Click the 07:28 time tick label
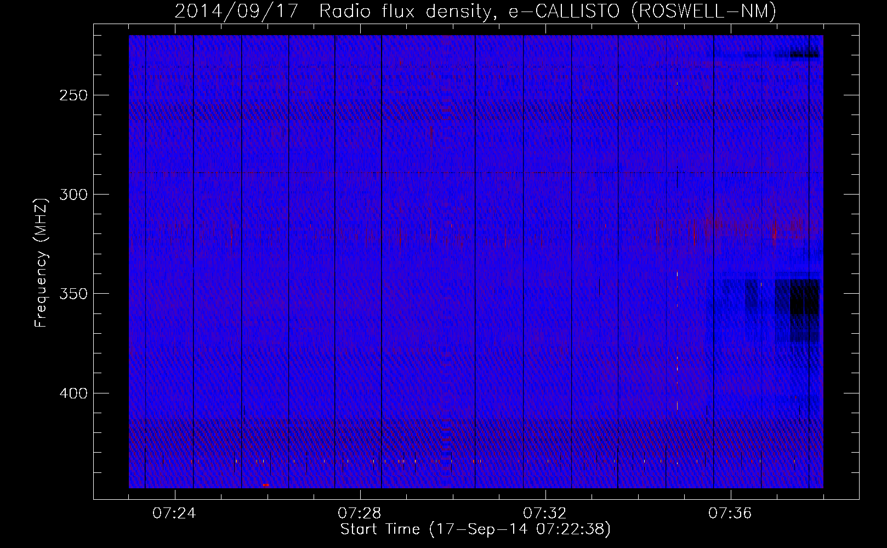The image size is (887, 548). coord(360,513)
